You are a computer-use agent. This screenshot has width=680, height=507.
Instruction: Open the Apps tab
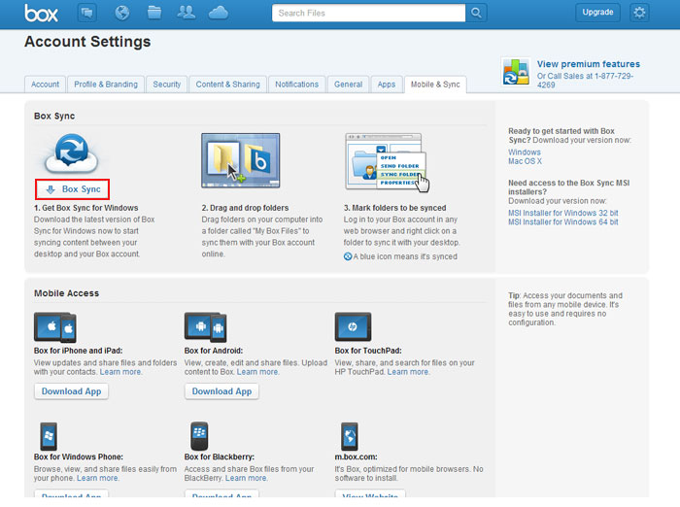[x=386, y=84]
